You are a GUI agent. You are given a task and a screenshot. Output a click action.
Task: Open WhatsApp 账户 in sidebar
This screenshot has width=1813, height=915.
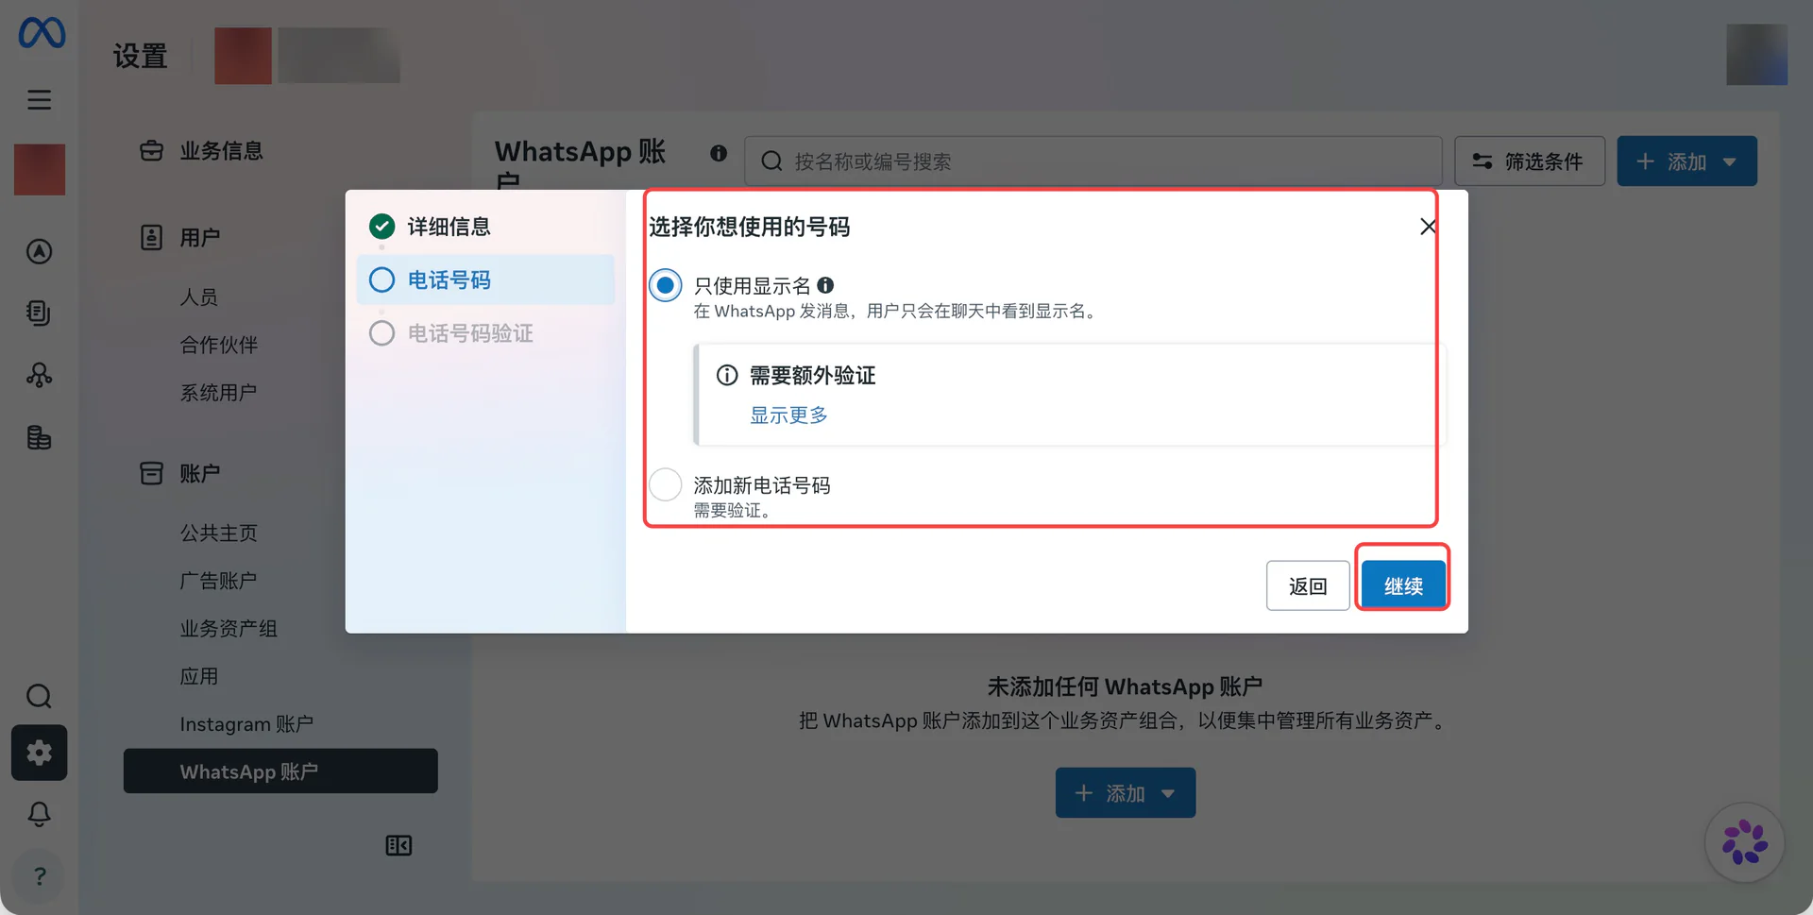pyautogui.click(x=280, y=771)
